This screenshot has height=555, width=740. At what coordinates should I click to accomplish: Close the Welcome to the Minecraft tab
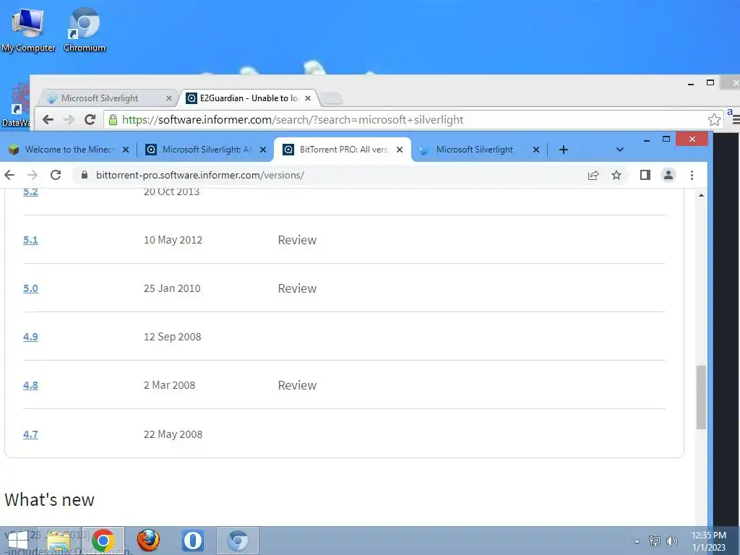coord(126,150)
